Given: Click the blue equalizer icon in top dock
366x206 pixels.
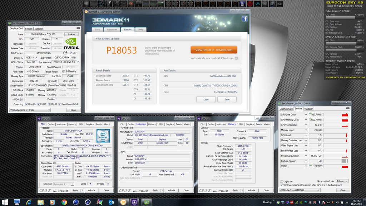Looking at the screenshot, I should [x=242, y=4].
